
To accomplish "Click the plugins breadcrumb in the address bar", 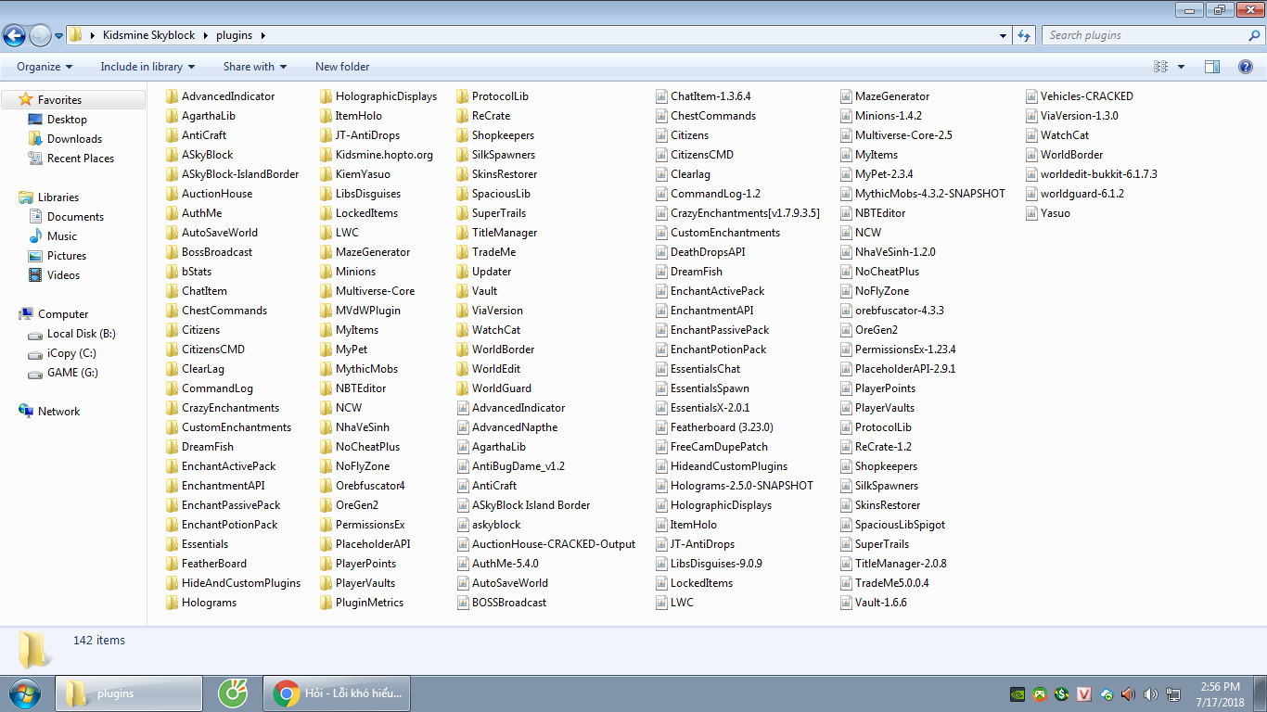I will 234,35.
